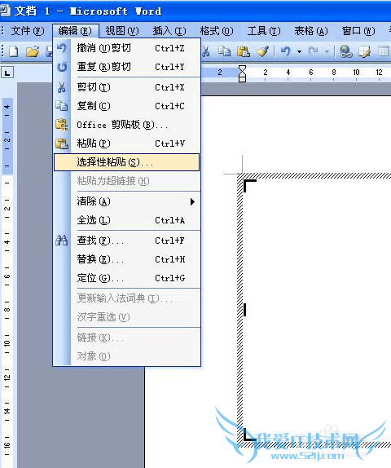Screen dimensions: 391x468
Task: Click the Redo arrow toolbar icon
Action: pyautogui.click(x=313, y=51)
